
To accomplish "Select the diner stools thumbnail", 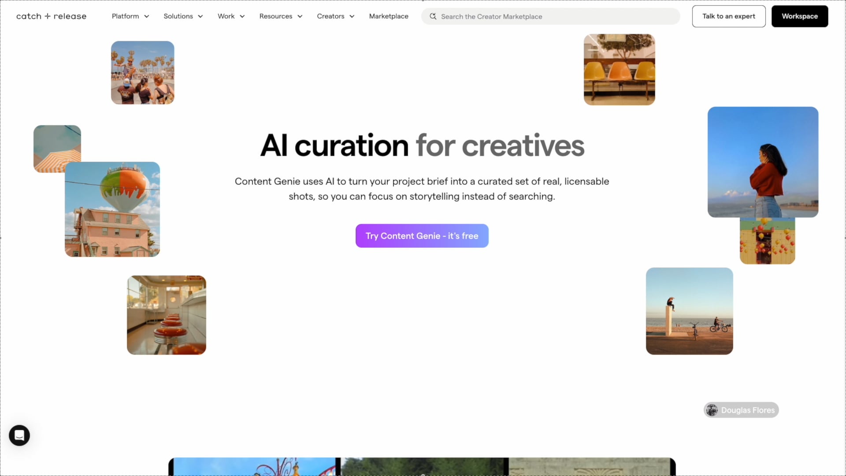I will (166, 315).
